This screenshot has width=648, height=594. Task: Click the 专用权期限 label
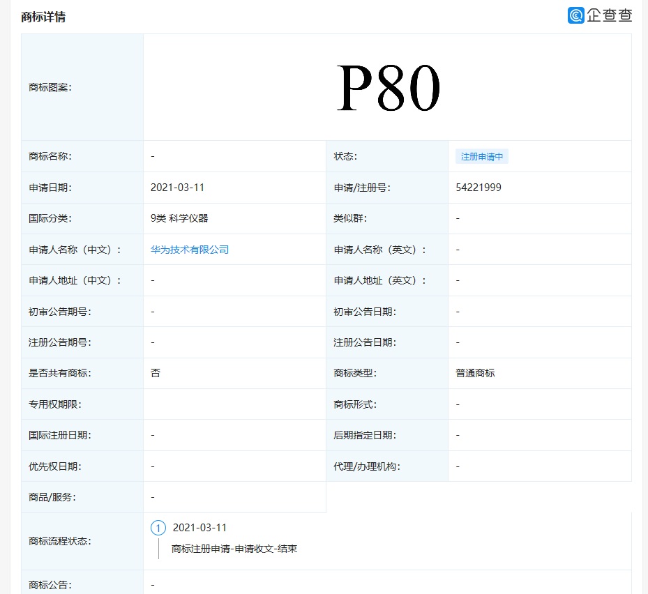(x=55, y=404)
